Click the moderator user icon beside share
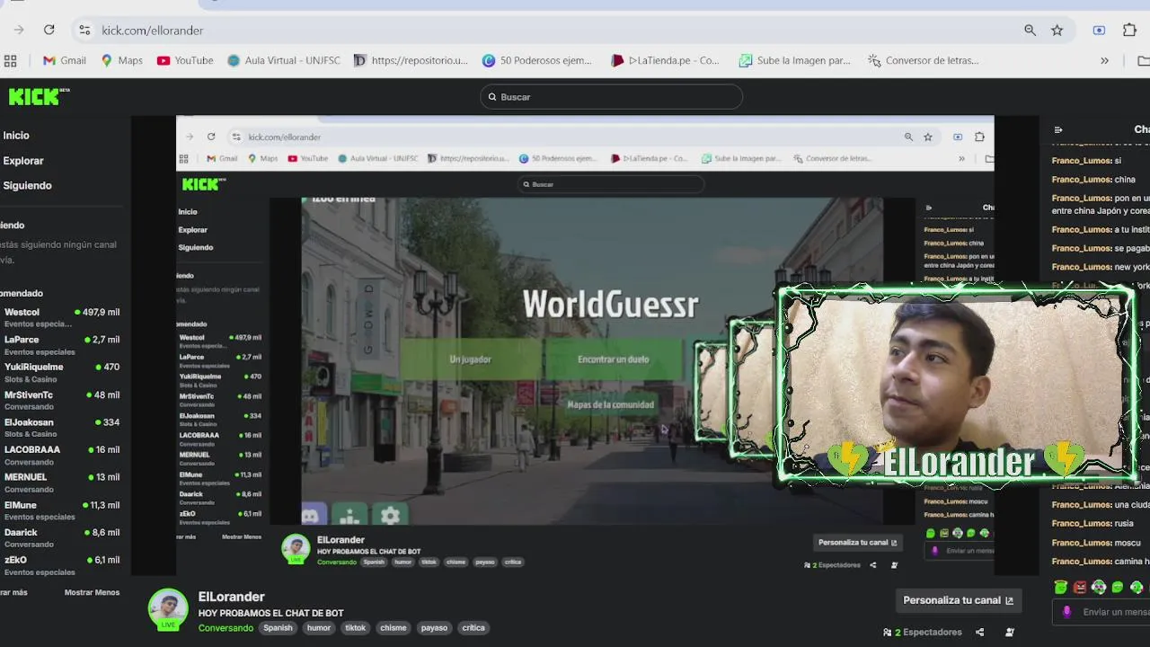Viewport: 1150px width, 647px height. point(1009,632)
